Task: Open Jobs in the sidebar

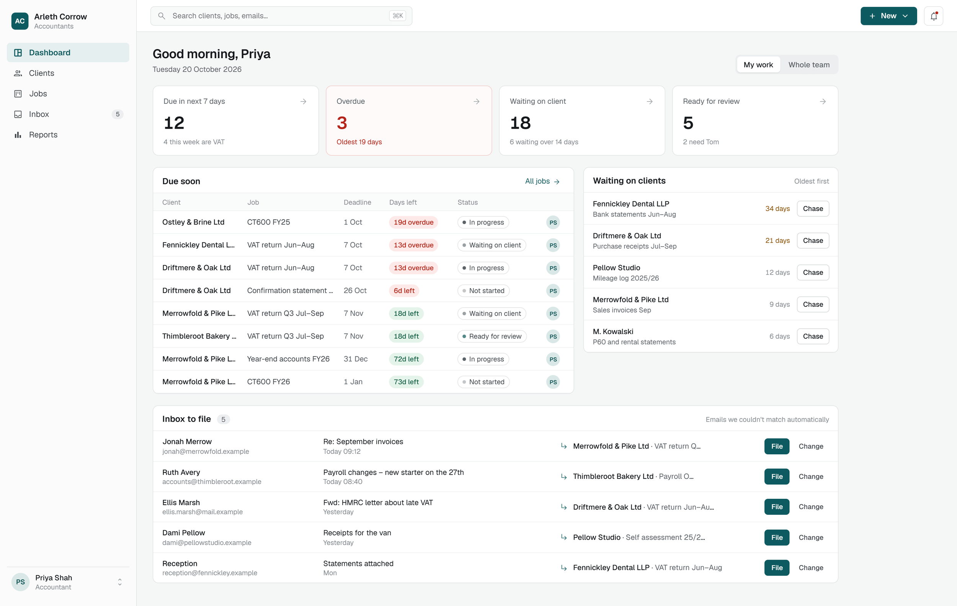Action: click(x=68, y=94)
